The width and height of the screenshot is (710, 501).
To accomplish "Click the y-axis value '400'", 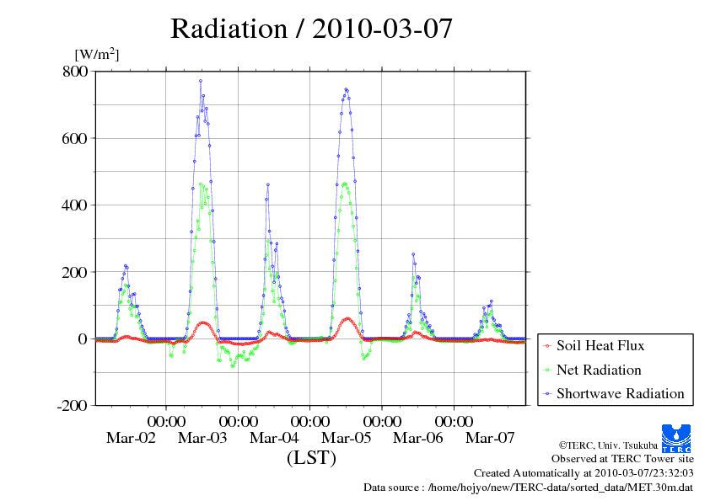I will tap(75, 205).
